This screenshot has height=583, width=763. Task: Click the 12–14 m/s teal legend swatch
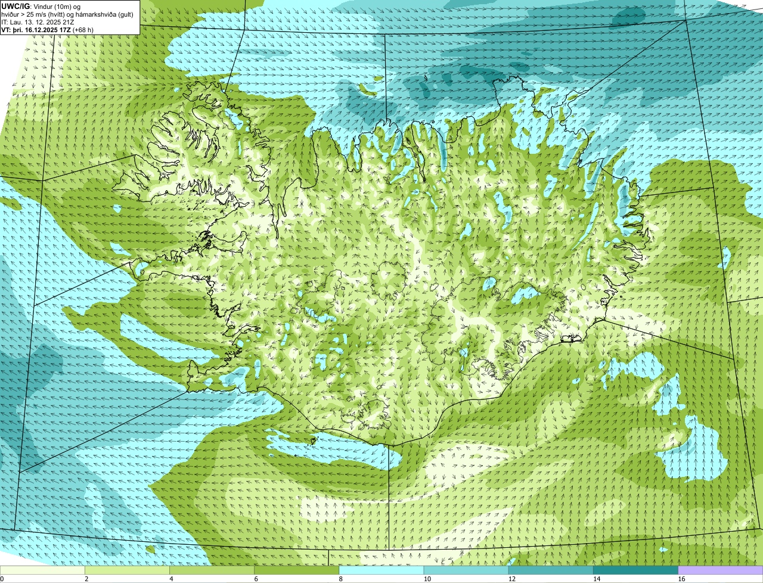[551, 570]
